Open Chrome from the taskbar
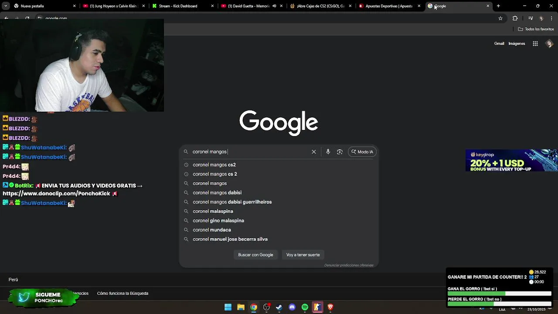This screenshot has height=314, width=558. (254, 307)
